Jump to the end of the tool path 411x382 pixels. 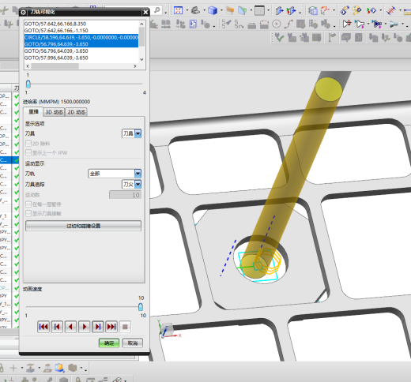coord(111,327)
